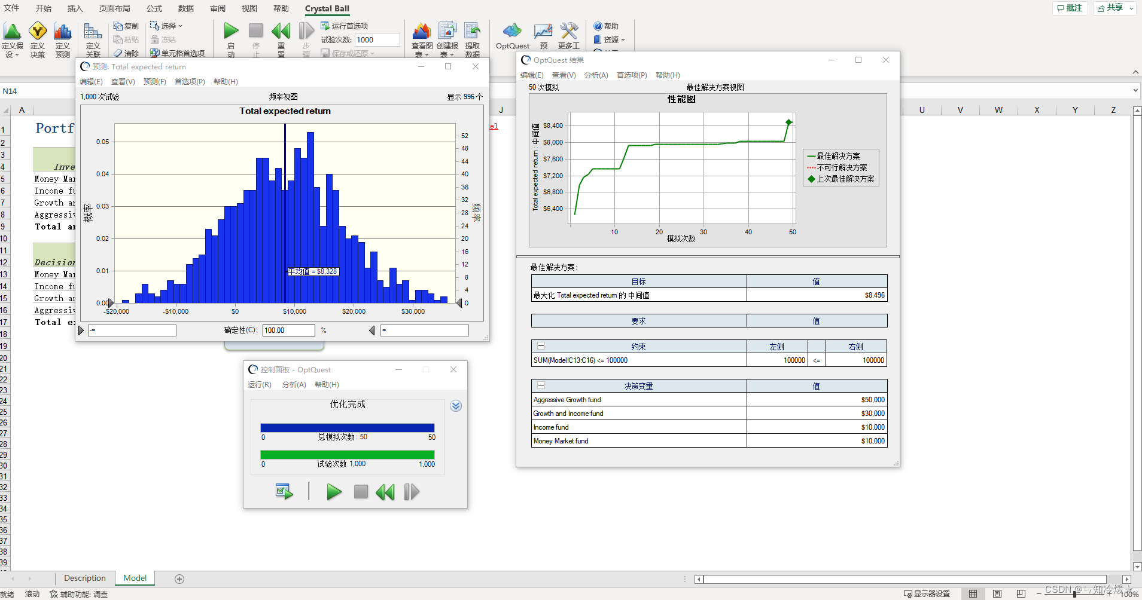The height and width of the screenshot is (600, 1142).
Task: Click the 批注 (Comments) button at top right
Action: pos(1070,8)
